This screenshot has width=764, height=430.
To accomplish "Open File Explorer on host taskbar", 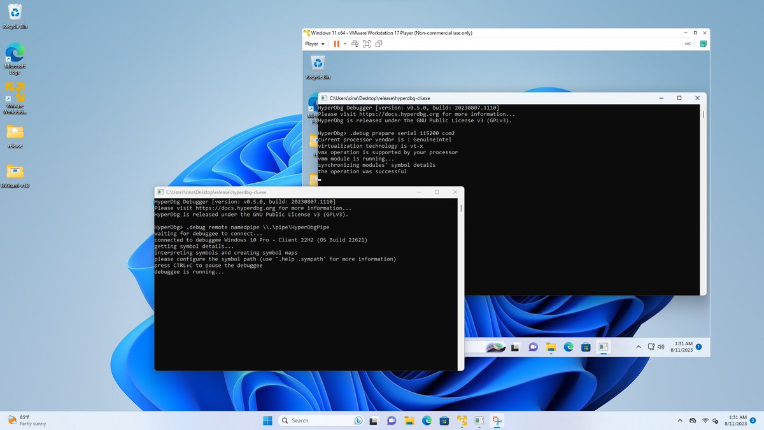I will click(409, 420).
